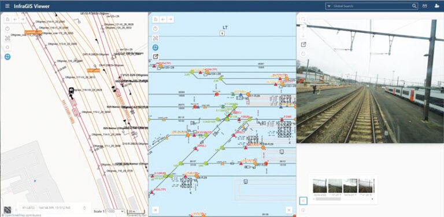Click the clock icon in the photo panel
This screenshot has width=444, height=217.
tap(304, 54)
